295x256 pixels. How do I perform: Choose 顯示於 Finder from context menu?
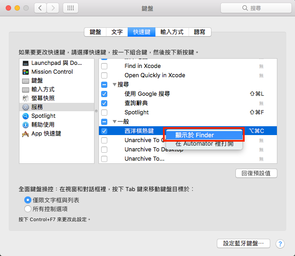click(204, 135)
